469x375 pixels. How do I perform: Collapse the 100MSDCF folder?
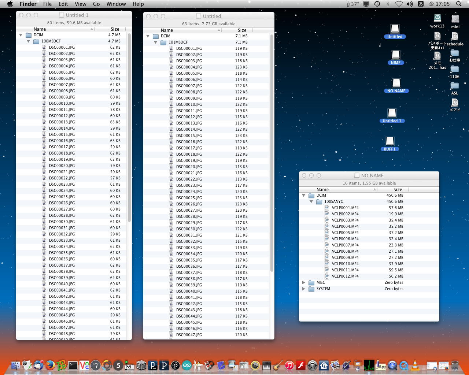click(29, 41)
